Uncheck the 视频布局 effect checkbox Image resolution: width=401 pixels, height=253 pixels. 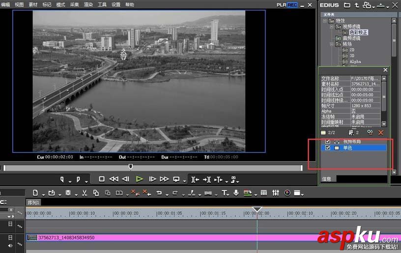pyautogui.click(x=328, y=141)
